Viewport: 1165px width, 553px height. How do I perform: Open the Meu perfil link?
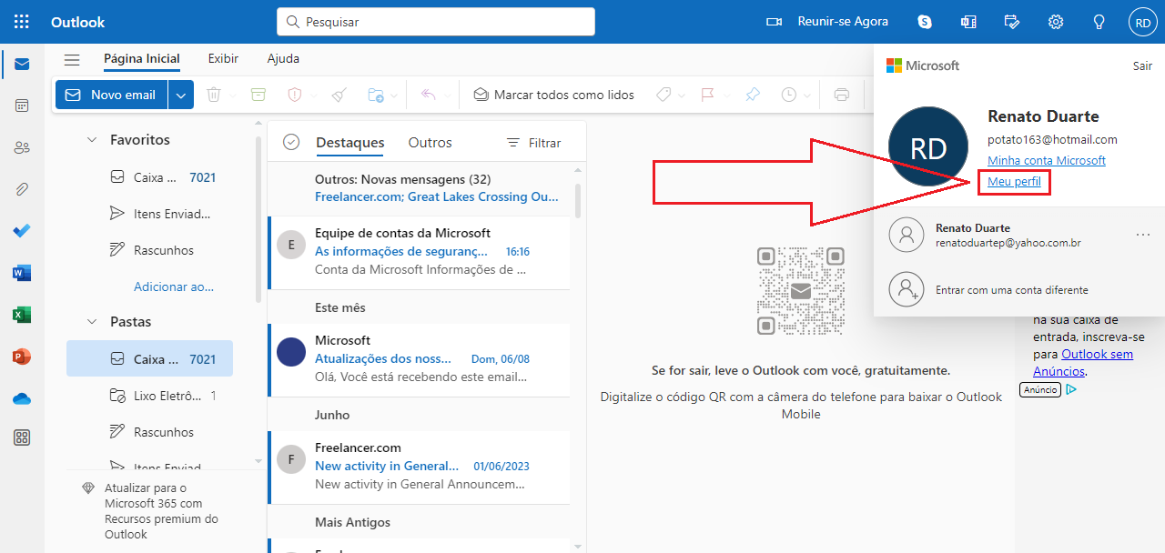pyautogui.click(x=1014, y=182)
